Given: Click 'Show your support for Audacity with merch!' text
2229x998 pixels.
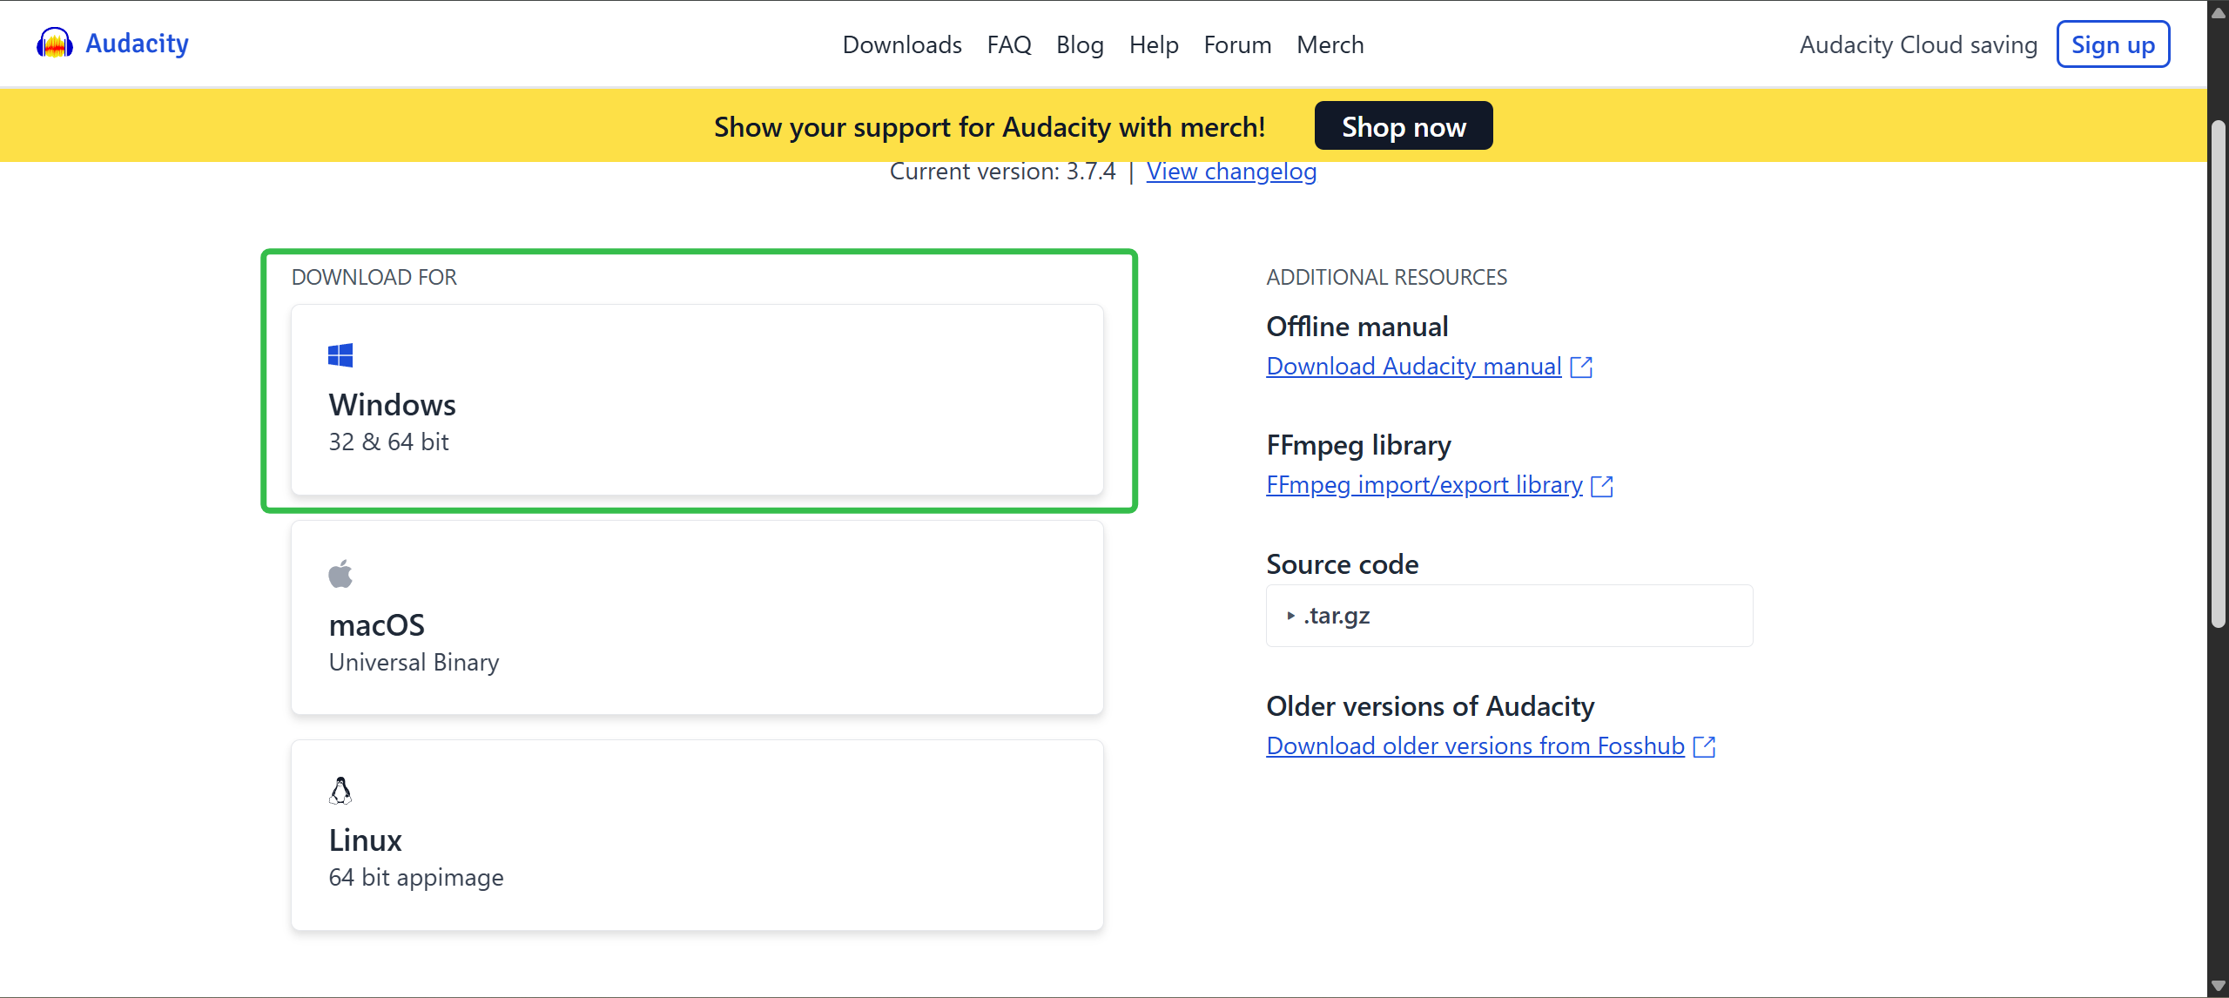Looking at the screenshot, I should [990, 127].
